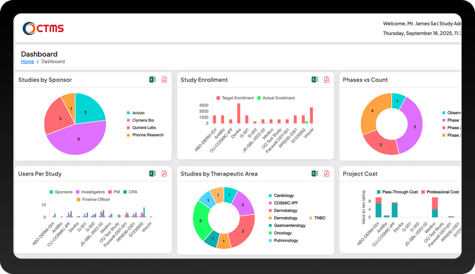Toggle Actual Enrollment series visibility
This screenshot has height=274, width=475.
click(276, 98)
